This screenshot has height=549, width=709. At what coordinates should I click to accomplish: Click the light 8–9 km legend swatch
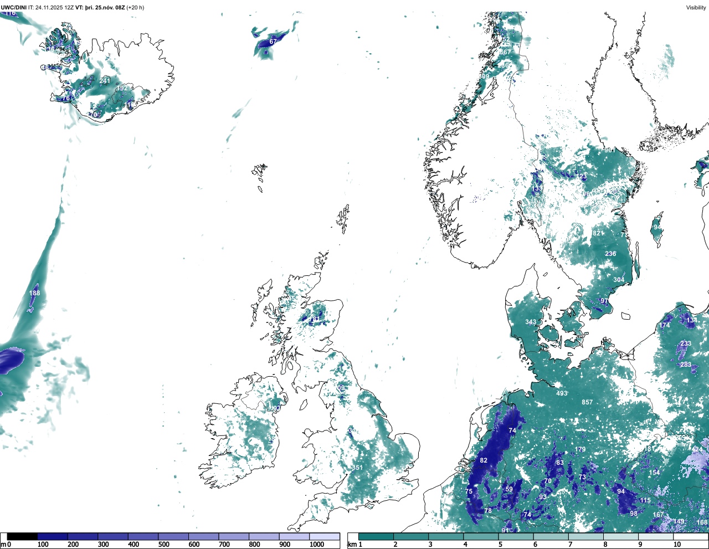620,536
